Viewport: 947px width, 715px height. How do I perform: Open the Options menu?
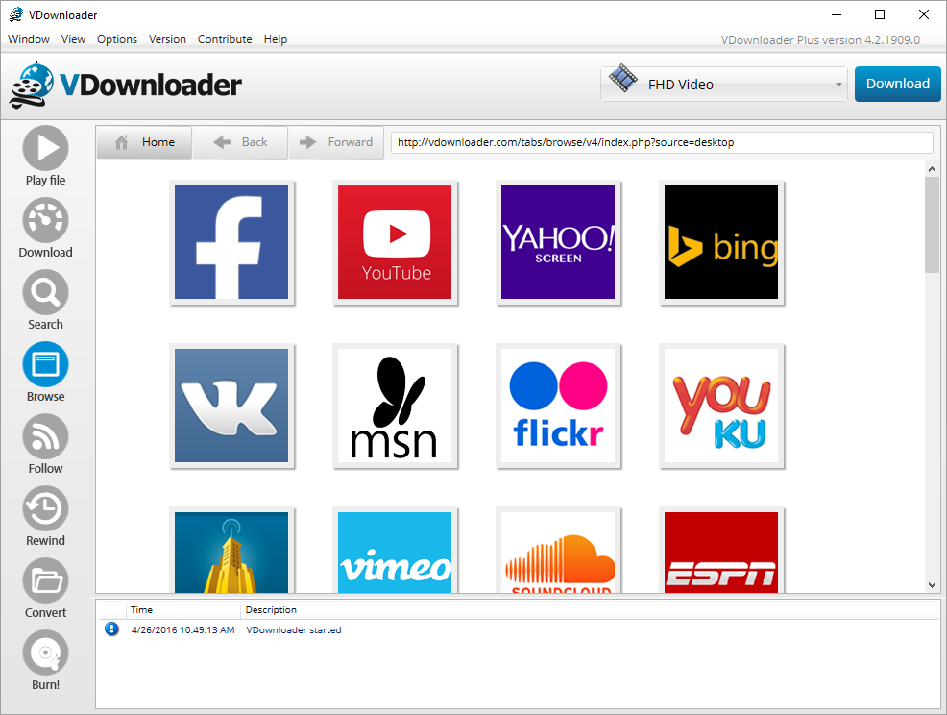(117, 39)
